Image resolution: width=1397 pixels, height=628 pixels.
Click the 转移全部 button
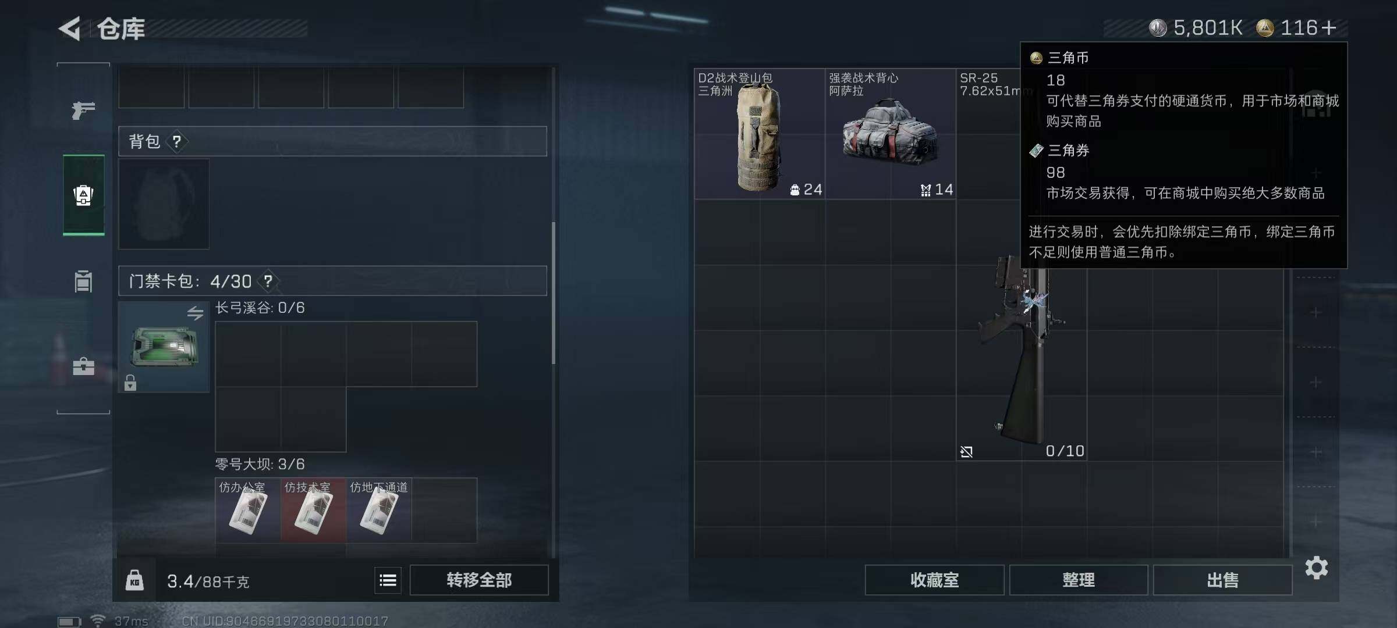(x=479, y=580)
